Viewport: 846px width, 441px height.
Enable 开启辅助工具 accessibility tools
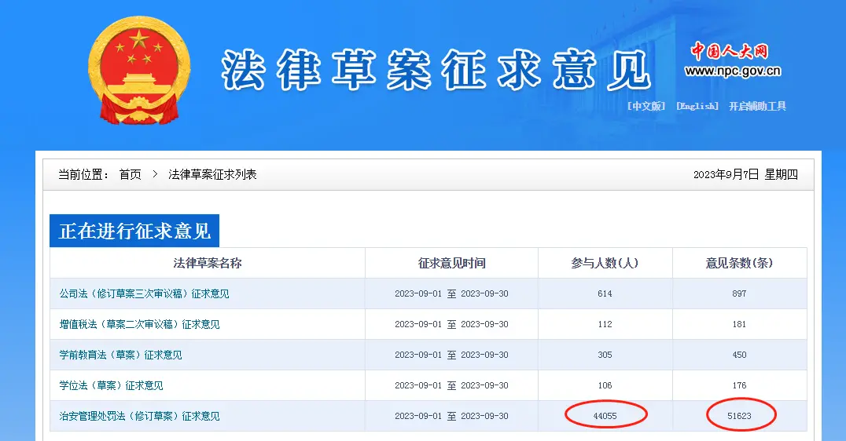click(x=757, y=106)
